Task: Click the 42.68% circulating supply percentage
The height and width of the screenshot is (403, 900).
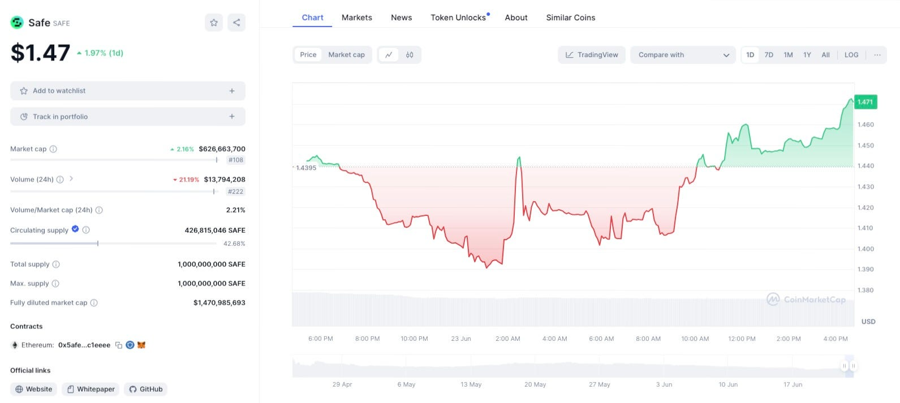Action: (x=234, y=244)
